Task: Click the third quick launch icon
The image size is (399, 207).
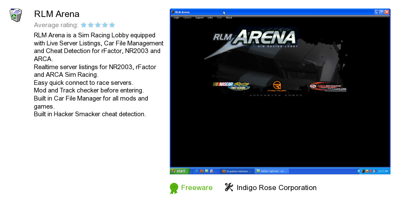Action: (x=207, y=171)
